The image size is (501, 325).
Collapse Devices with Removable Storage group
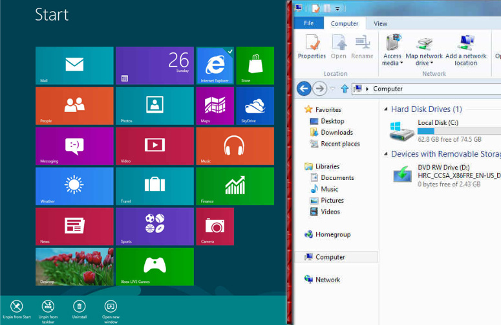[x=386, y=154]
